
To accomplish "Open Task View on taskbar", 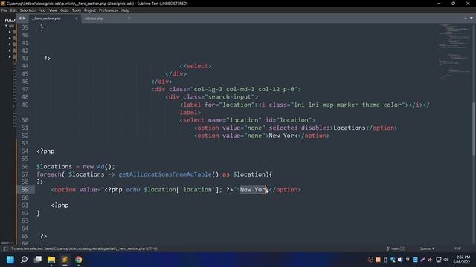I will [x=38, y=260].
